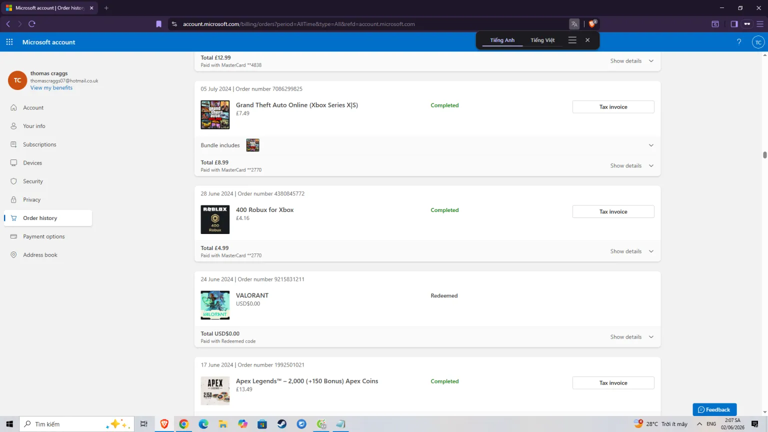The image size is (768, 432).
Task: Open Google Chrome from the taskbar
Action: 184,424
